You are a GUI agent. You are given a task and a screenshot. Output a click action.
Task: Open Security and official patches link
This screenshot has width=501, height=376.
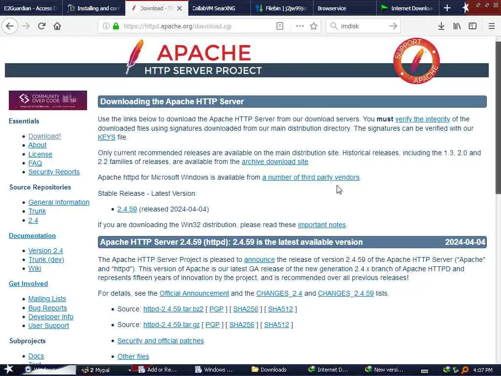click(x=160, y=341)
